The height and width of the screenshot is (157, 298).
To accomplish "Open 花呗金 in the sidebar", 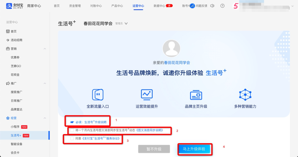I will pos(15,75).
